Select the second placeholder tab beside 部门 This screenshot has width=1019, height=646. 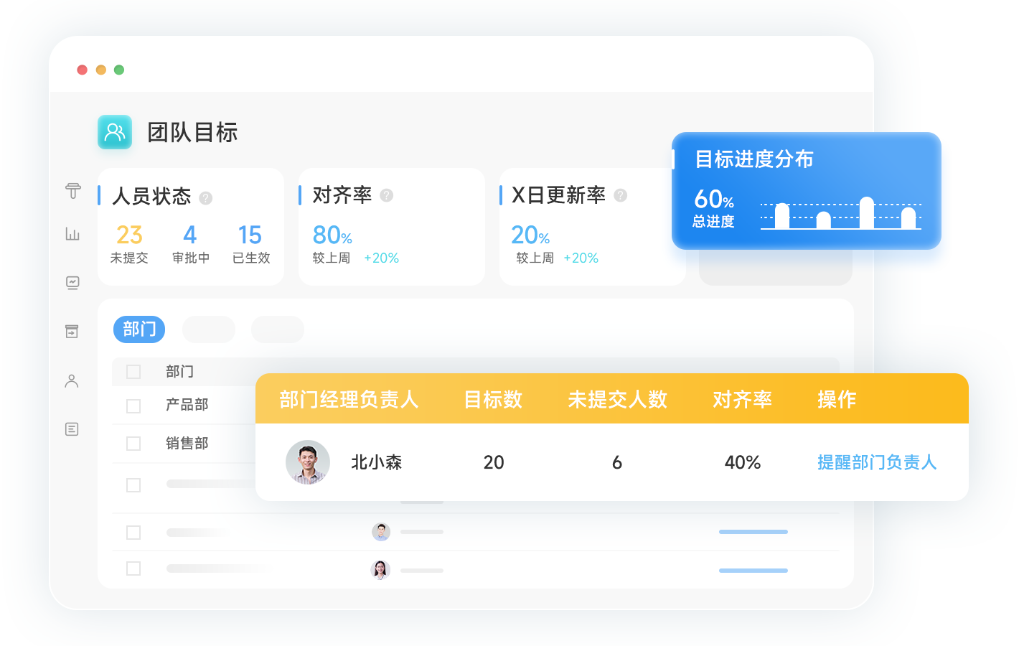click(x=209, y=329)
